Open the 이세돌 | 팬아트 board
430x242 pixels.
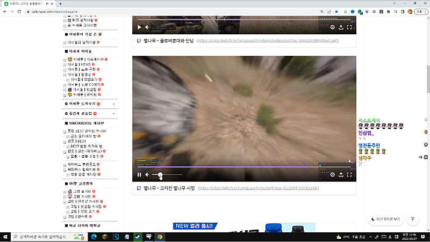tap(85, 95)
